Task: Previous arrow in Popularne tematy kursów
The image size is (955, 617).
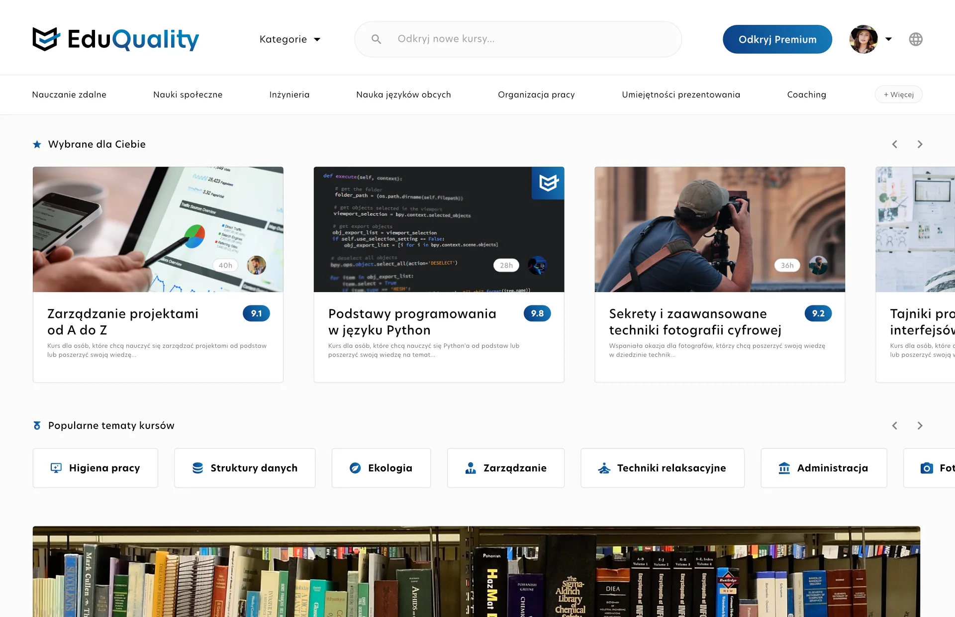Action: pyautogui.click(x=895, y=425)
